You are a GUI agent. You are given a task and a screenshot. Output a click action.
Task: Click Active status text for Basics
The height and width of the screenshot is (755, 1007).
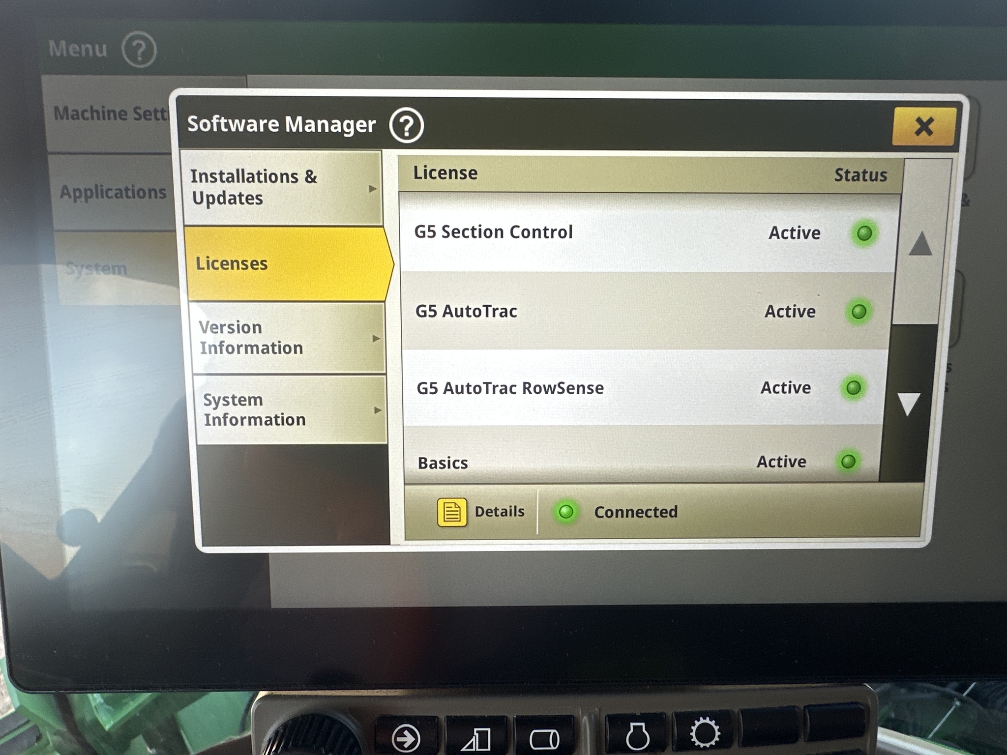tap(781, 462)
